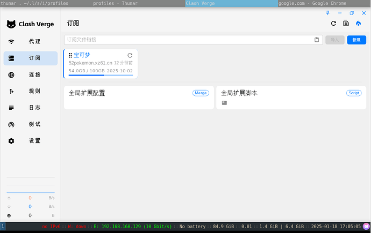This screenshot has width=371, height=233.
Task: Click the file icon under 全局扩展脚本
Action: pyautogui.click(x=224, y=103)
